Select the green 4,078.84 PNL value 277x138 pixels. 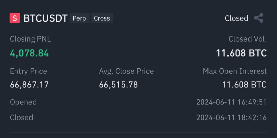[x=29, y=53]
